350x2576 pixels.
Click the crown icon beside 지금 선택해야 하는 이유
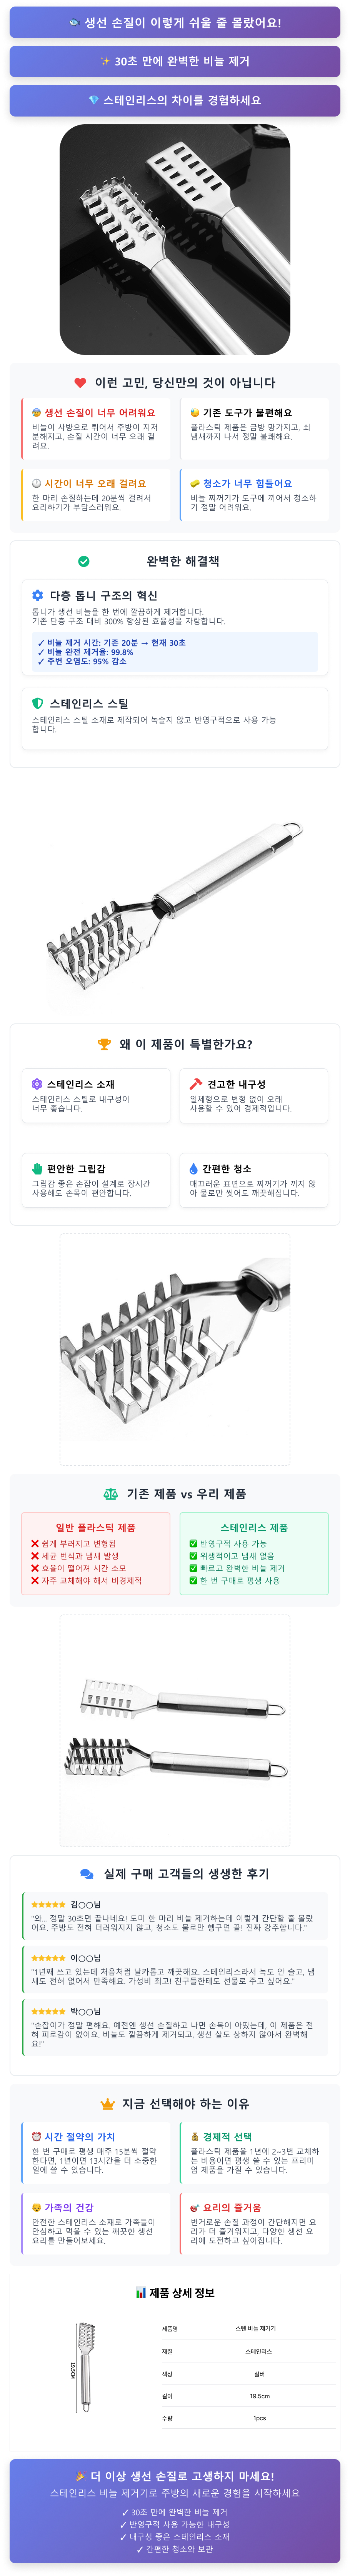point(107,2103)
